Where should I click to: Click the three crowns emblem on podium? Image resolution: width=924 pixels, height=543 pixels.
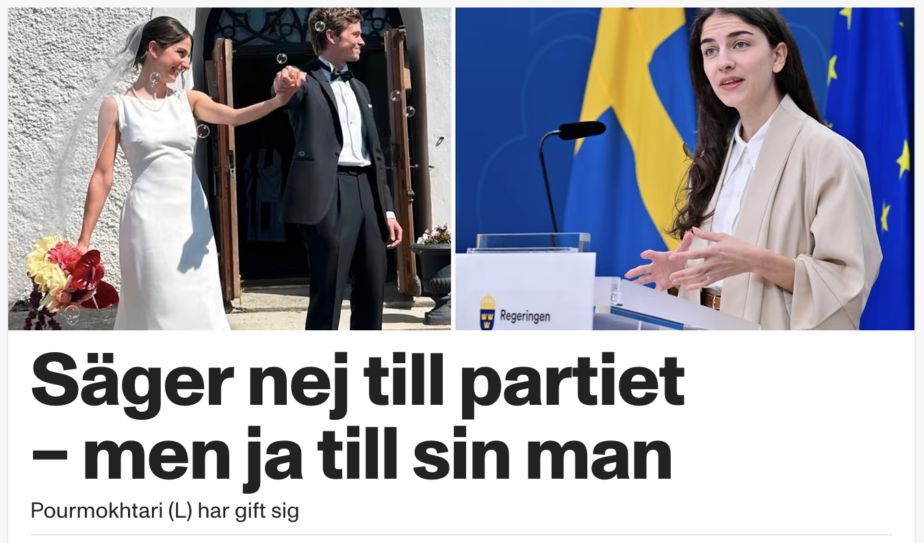[487, 313]
